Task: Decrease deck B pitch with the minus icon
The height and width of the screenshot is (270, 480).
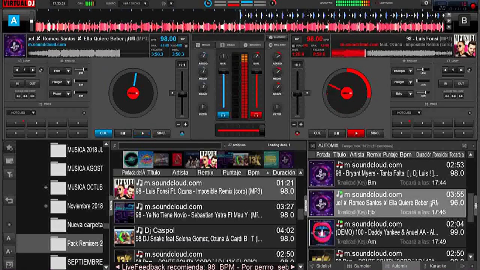Action: (x=294, y=124)
